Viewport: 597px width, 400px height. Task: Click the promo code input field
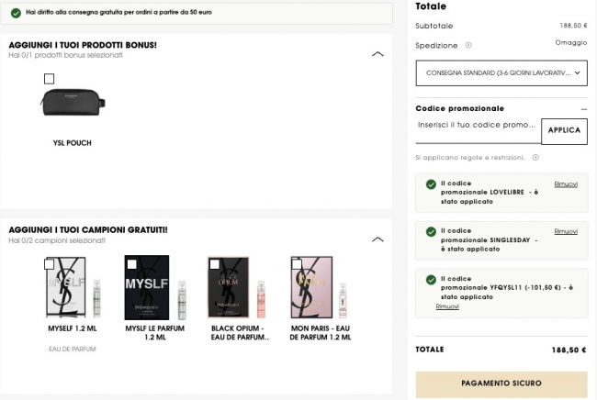(x=477, y=126)
